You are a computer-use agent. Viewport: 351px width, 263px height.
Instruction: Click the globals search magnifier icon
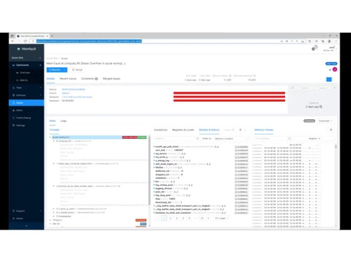[x=197, y=139]
